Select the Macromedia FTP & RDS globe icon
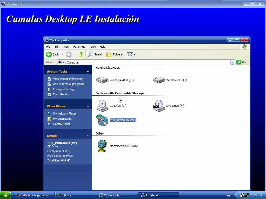Image resolution: width=266 pixels, height=199 pixels. pos(102,146)
